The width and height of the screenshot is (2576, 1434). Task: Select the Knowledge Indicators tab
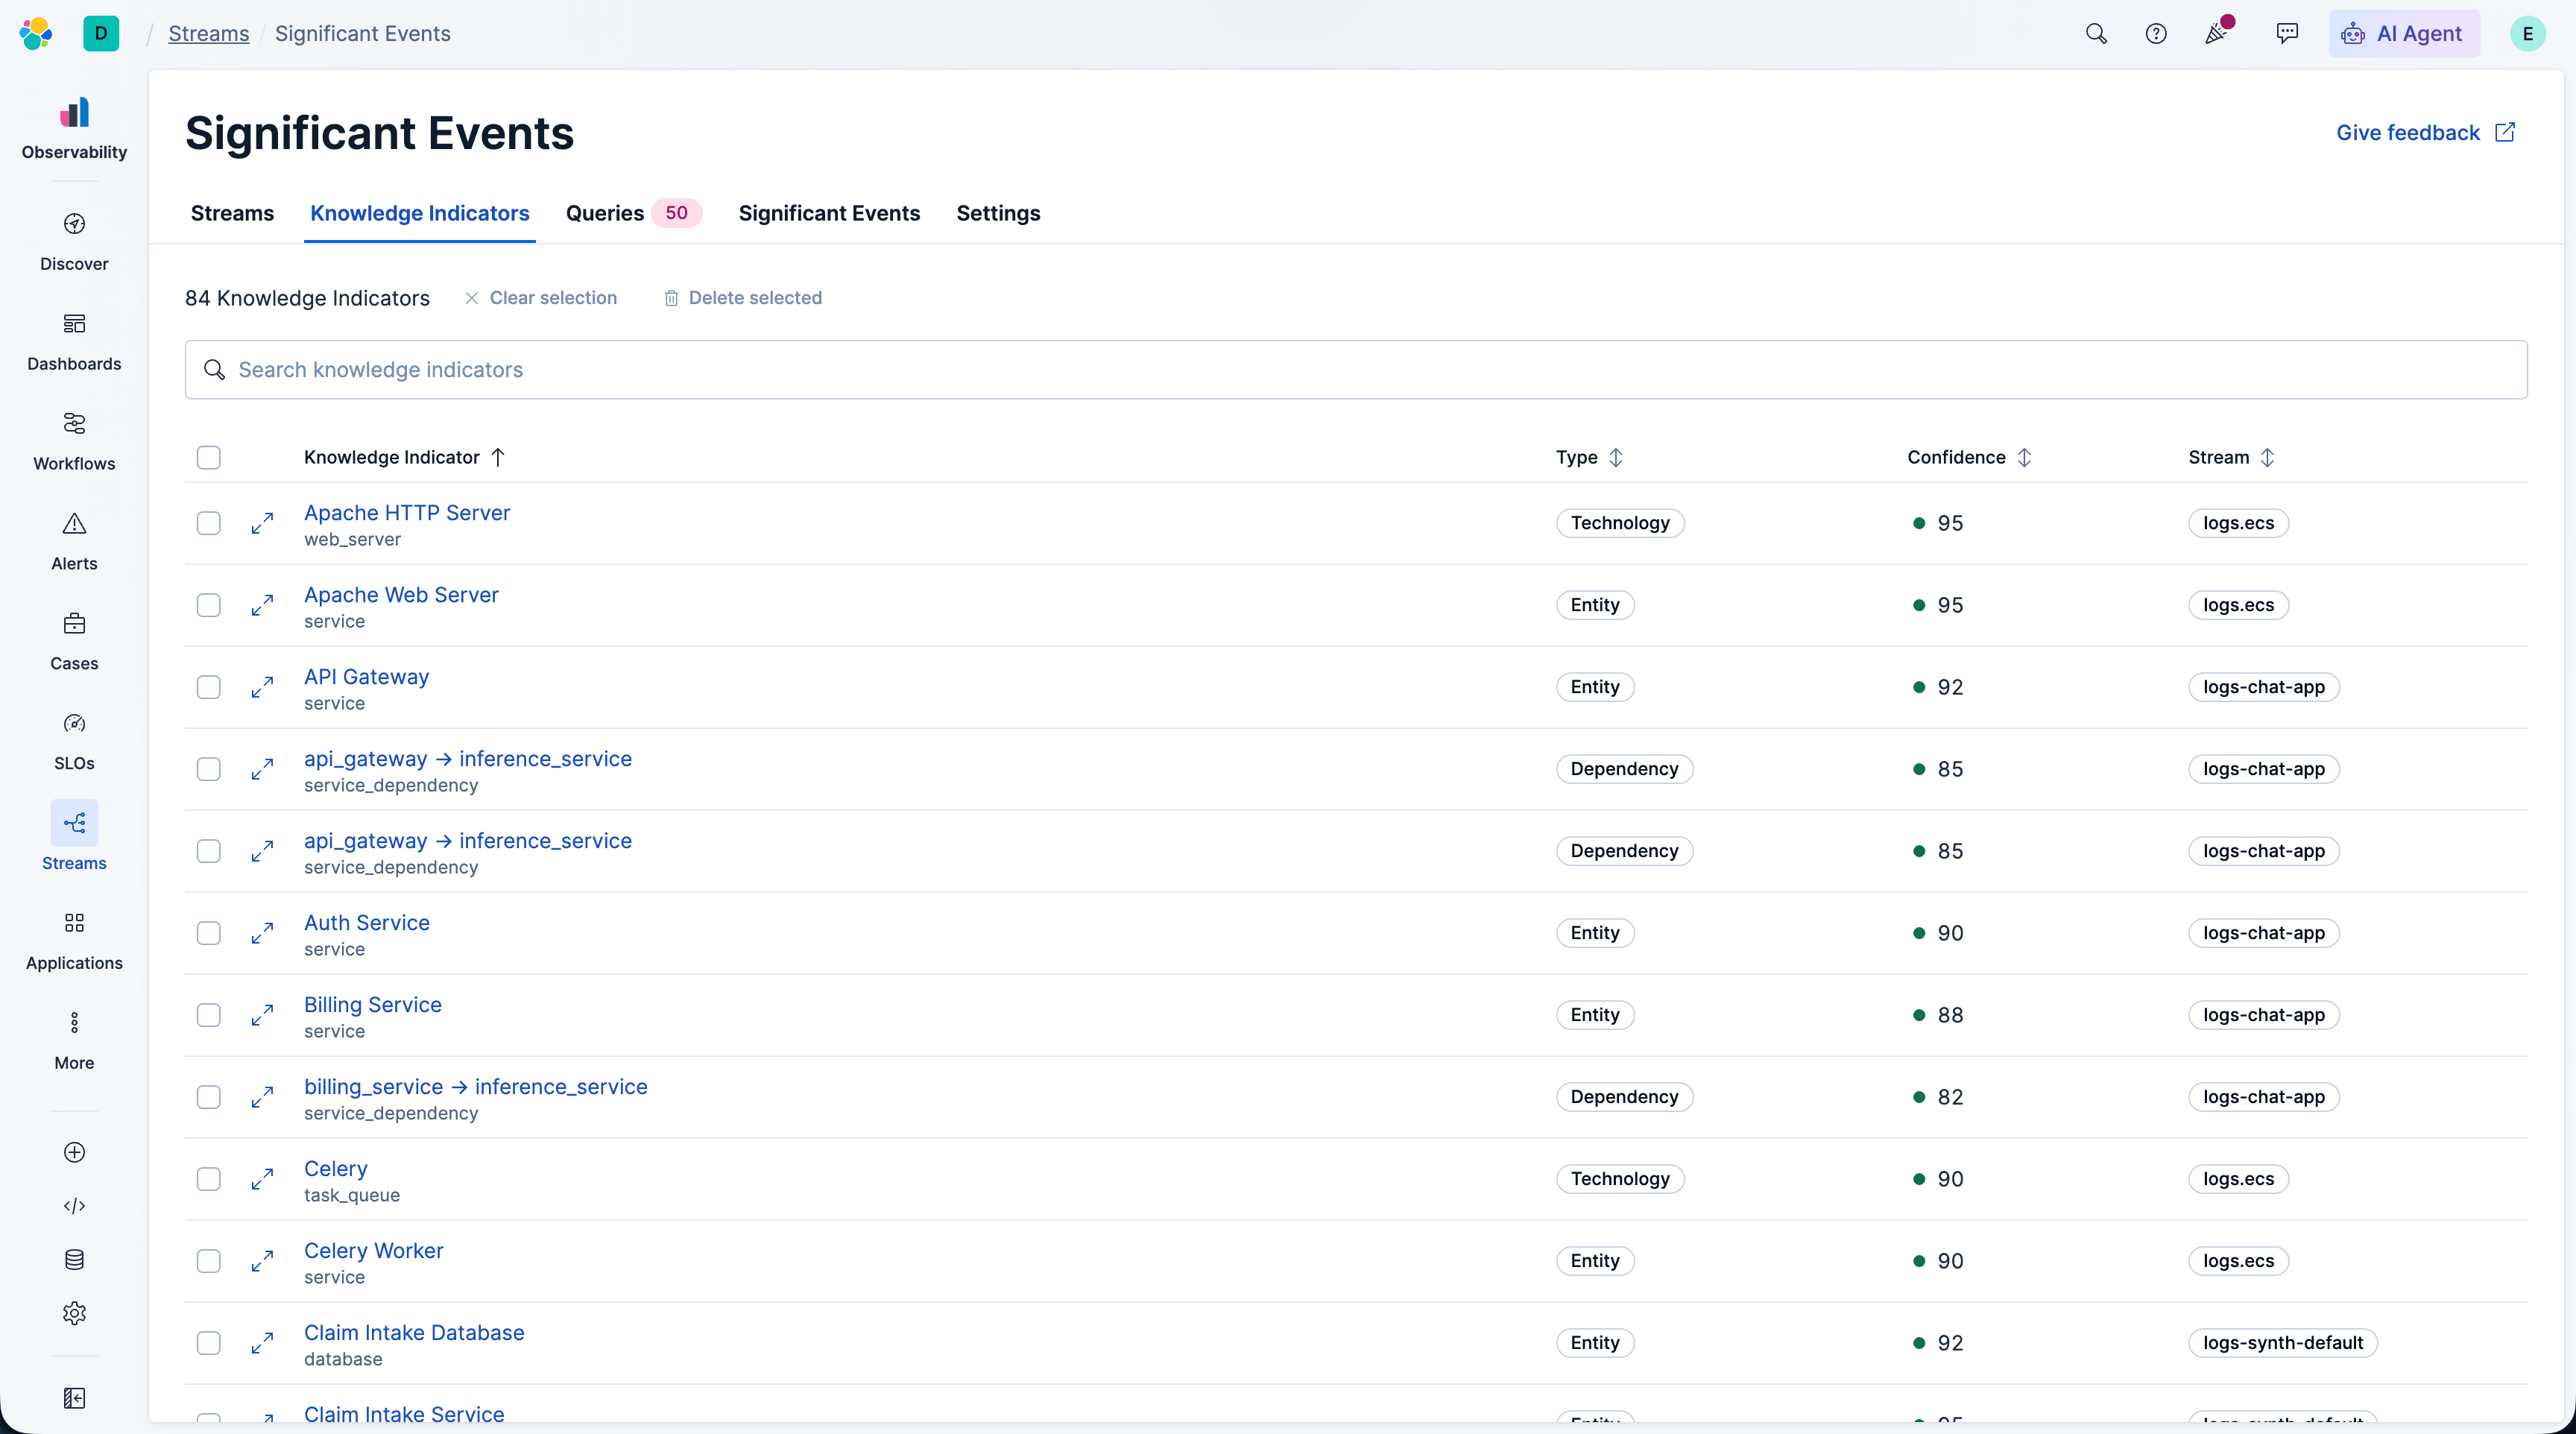(x=419, y=213)
